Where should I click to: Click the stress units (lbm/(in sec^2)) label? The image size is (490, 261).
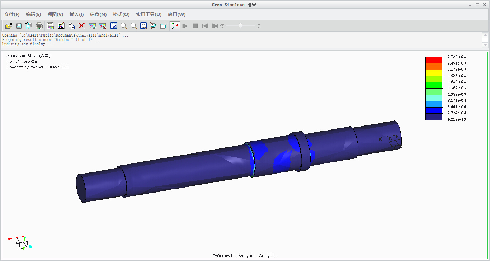(x=22, y=61)
